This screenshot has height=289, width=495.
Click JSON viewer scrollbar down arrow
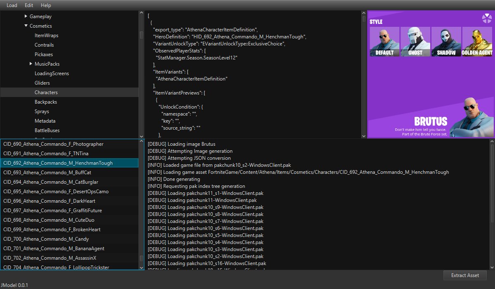coord(364,136)
